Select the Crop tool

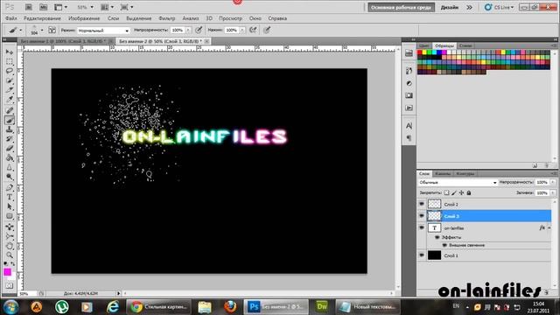tap(10, 90)
